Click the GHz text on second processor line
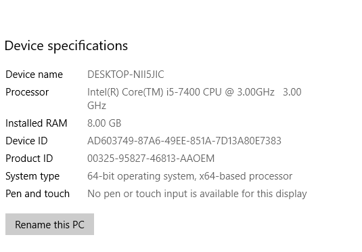Screen dimensions: 362x252 [x=97, y=106]
